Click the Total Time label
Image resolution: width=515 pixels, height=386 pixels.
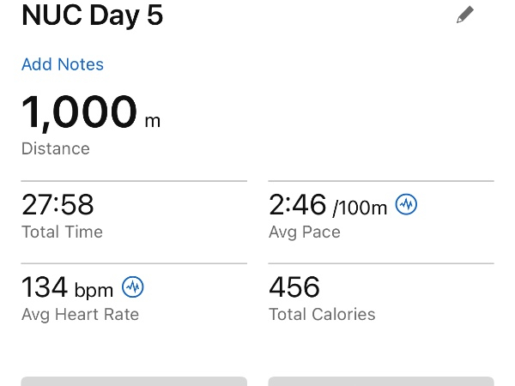point(62,232)
